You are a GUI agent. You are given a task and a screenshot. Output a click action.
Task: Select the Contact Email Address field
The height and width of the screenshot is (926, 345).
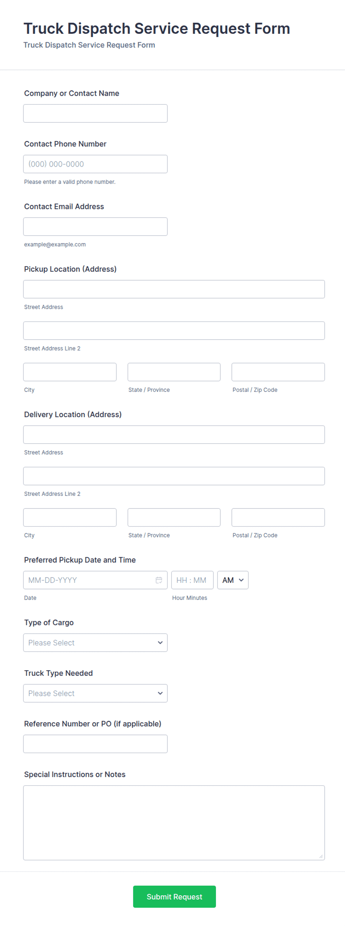pyautogui.click(x=95, y=226)
